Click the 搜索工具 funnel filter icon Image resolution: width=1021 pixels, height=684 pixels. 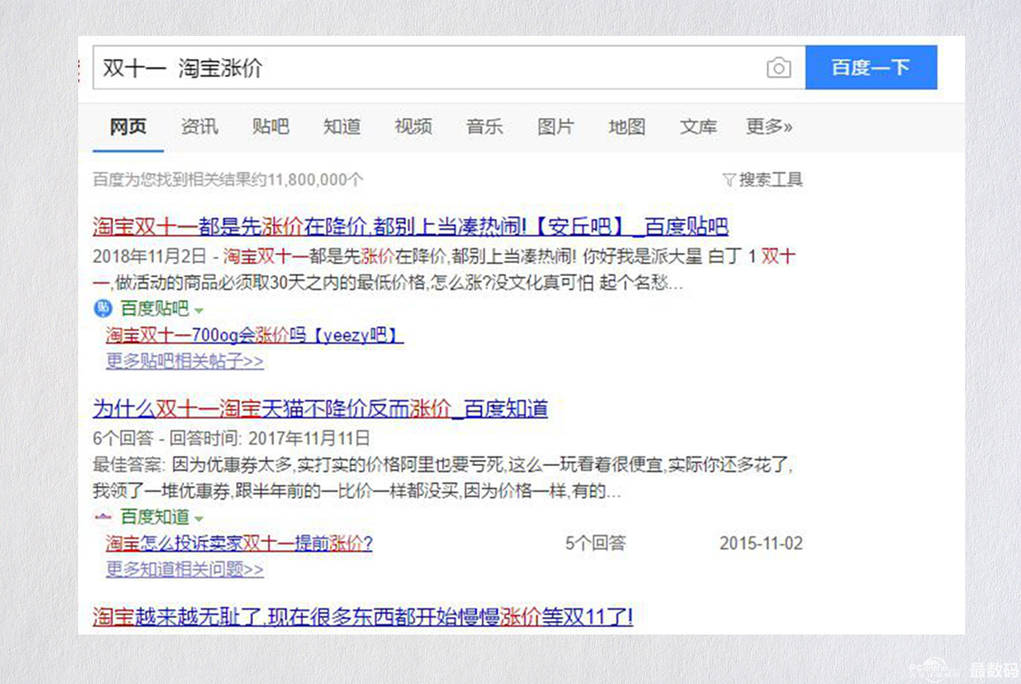click(x=728, y=180)
